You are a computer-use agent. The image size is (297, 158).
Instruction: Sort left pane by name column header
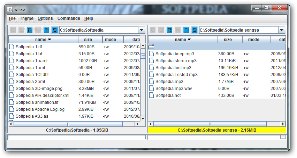coord(43,40)
